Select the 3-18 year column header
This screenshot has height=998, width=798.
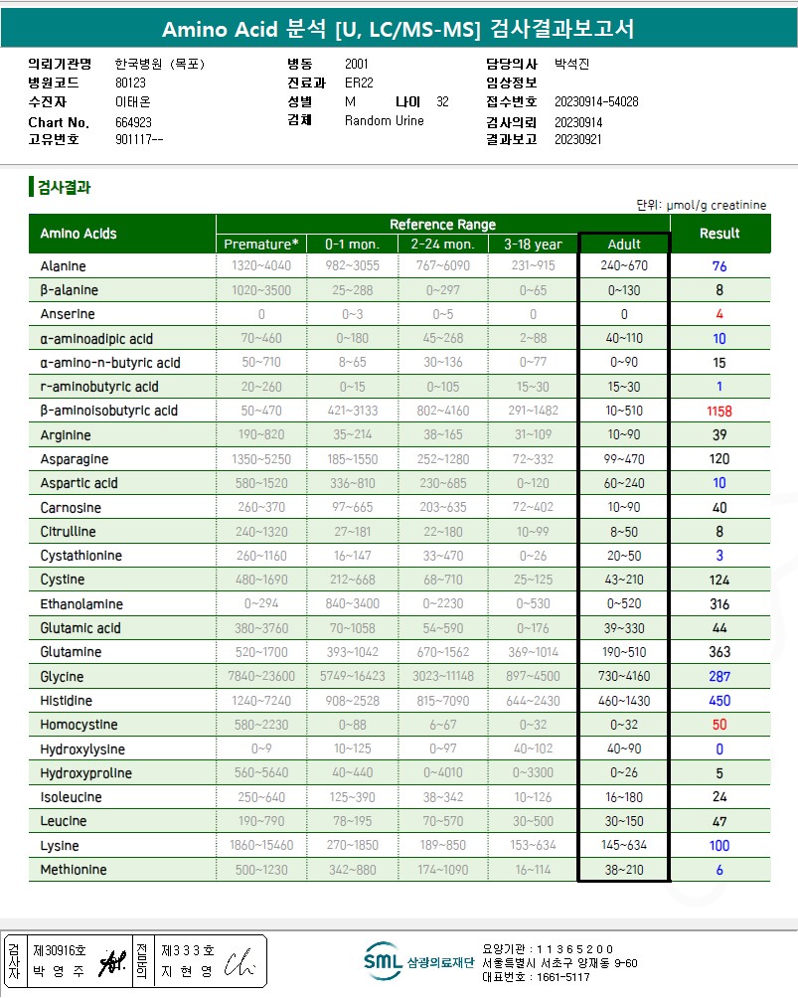coord(533,245)
